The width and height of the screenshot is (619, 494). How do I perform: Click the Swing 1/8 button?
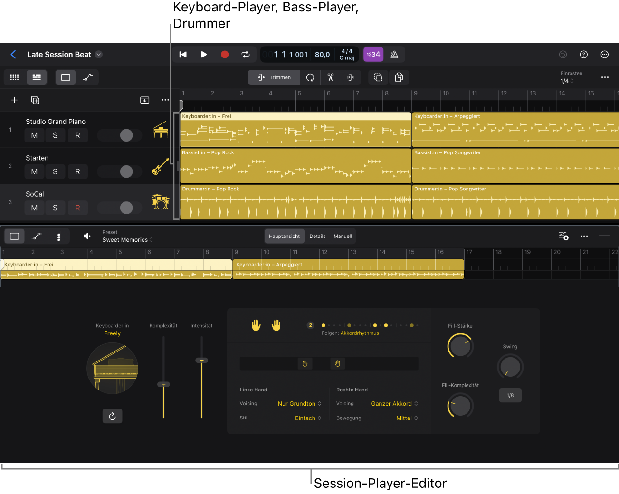[x=510, y=395]
